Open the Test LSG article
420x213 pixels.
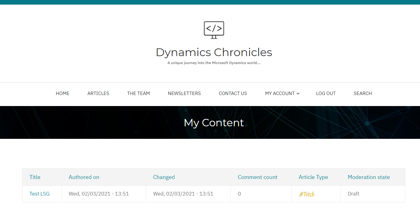(x=40, y=194)
